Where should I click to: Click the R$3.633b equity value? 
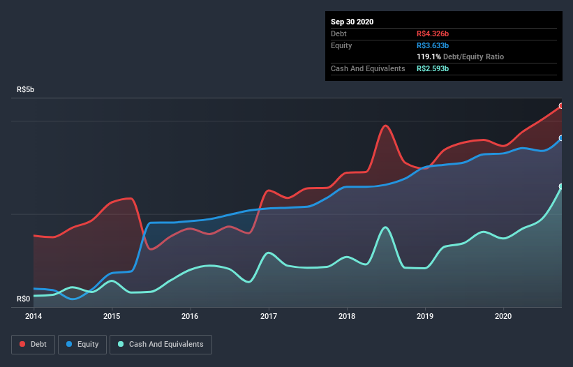pyautogui.click(x=433, y=45)
